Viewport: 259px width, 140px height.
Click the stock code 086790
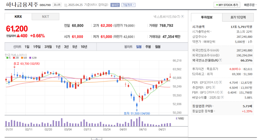click(x=45, y=5)
